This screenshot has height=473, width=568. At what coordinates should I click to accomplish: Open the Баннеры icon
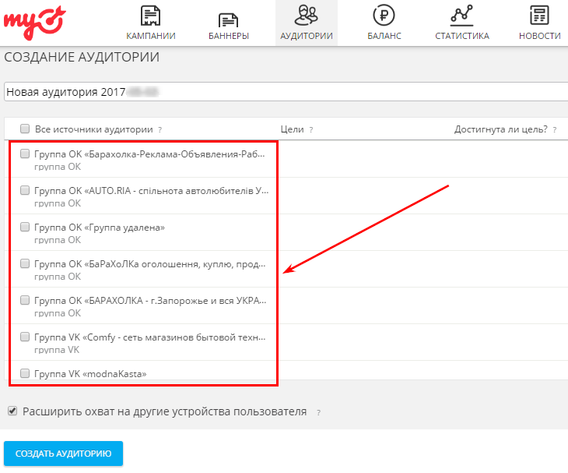228,20
